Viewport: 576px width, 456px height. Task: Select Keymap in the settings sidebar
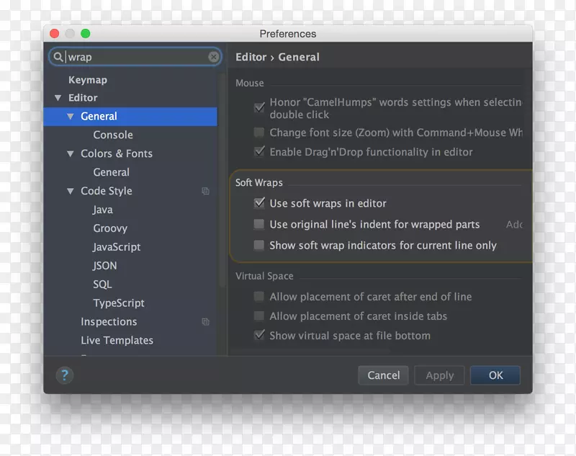pos(88,79)
